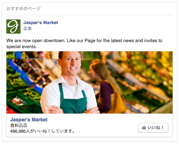
Task: Click the 広告 sponsored label
Action: [28, 29]
